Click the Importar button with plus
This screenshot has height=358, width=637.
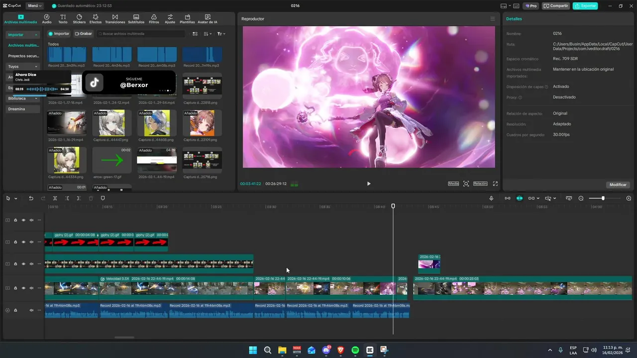point(59,34)
